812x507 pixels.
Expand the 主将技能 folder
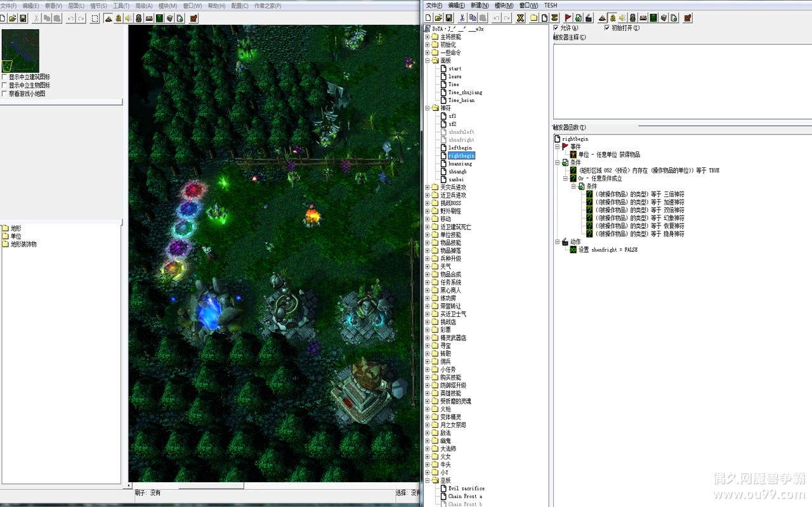(x=427, y=37)
